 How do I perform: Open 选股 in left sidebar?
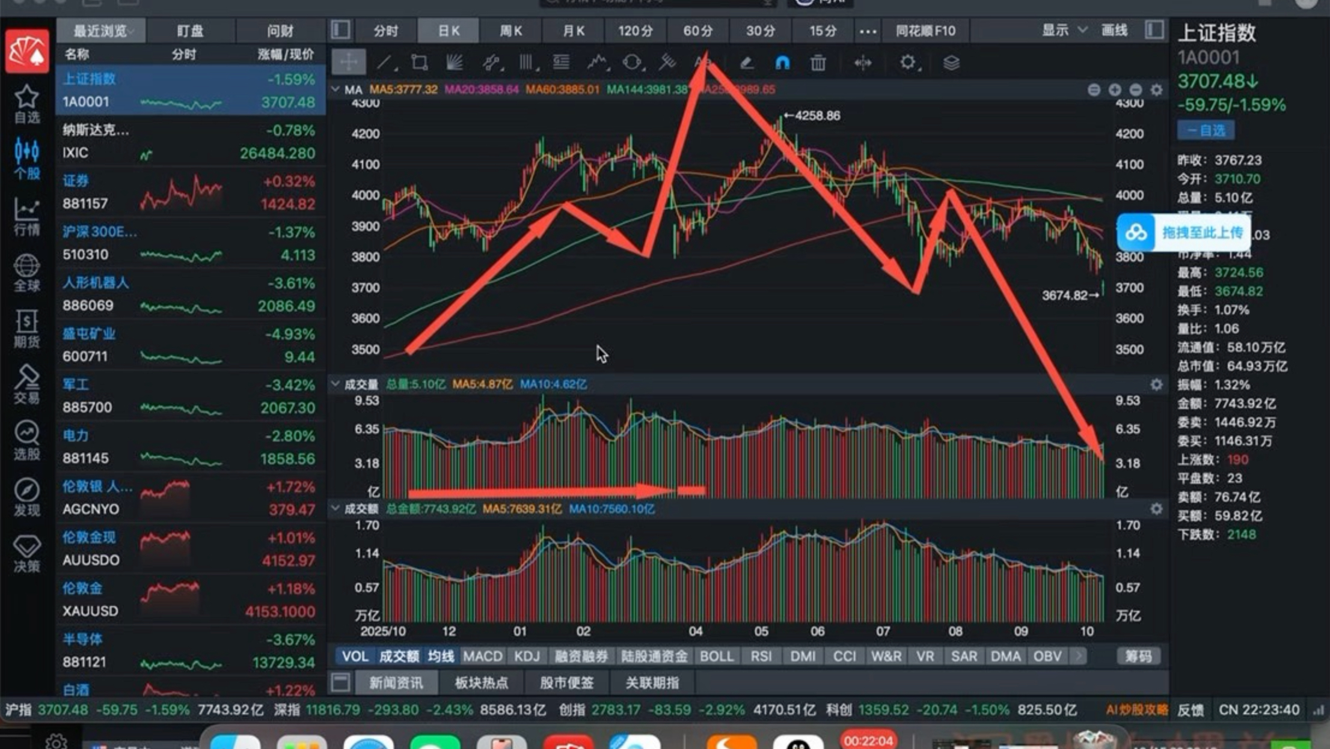(x=27, y=441)
